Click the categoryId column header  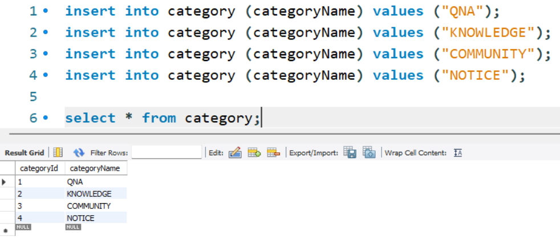(x=40, y=168)
